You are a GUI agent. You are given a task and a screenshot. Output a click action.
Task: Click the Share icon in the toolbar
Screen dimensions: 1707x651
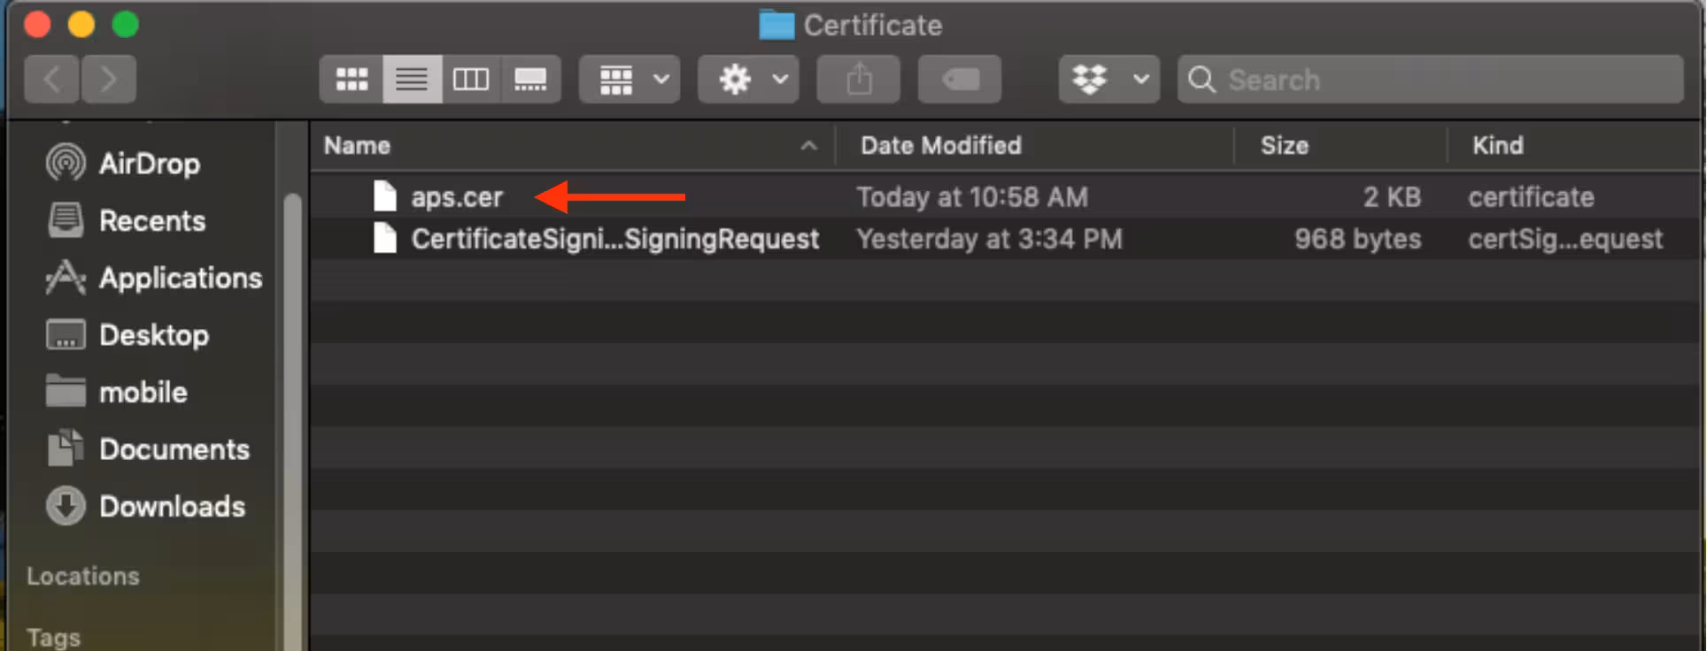tap(857, 79)
